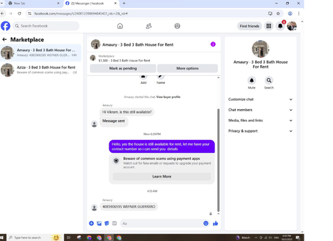Open the Home feed icon

pos(120,26)
